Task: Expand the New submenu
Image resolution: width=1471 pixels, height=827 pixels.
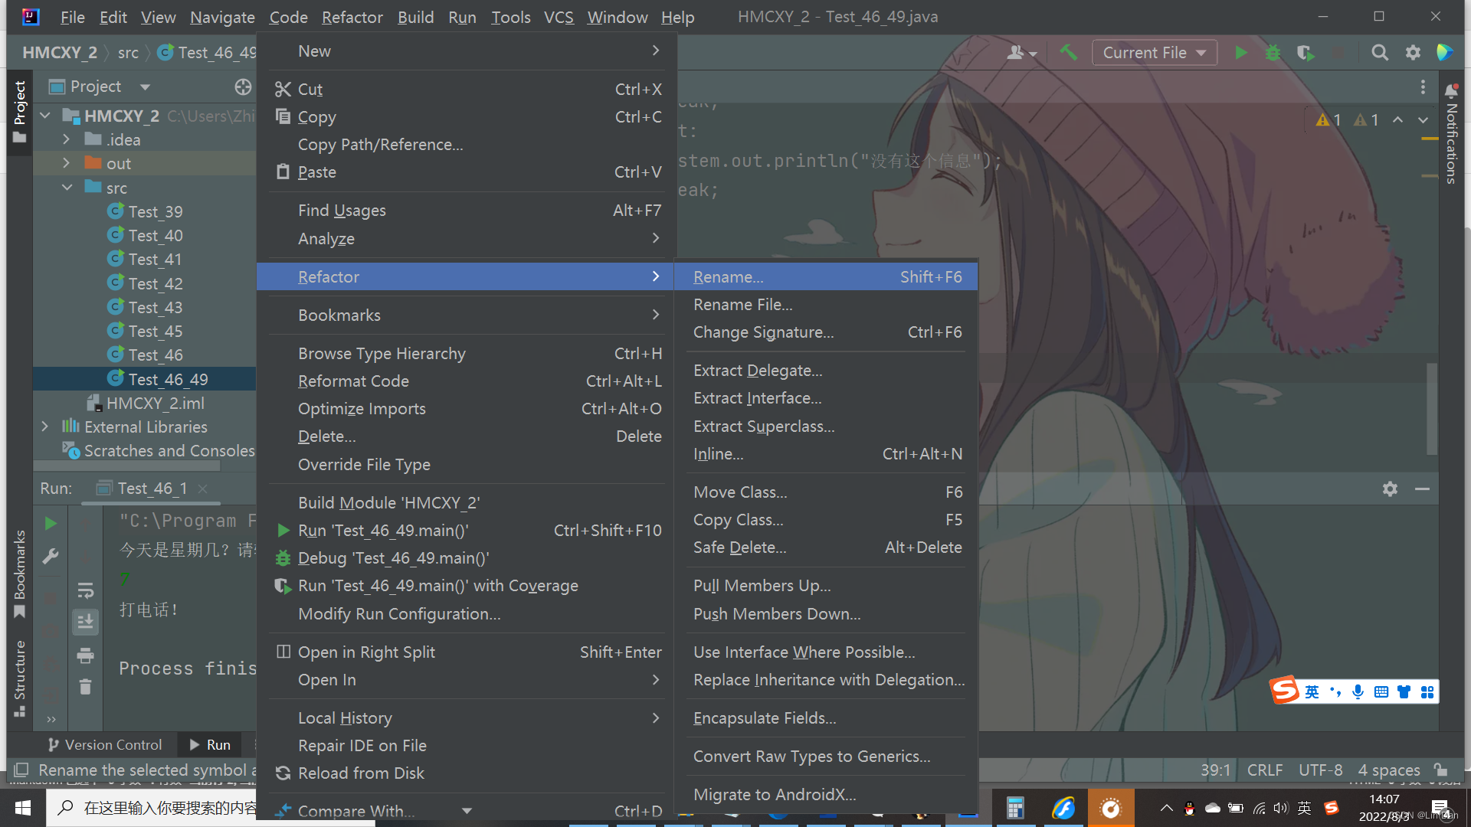Action: (x=467, y=51)
